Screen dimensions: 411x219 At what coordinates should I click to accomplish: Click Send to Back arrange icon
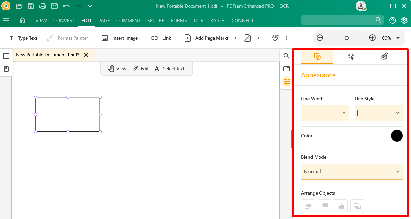click(357, 206)
